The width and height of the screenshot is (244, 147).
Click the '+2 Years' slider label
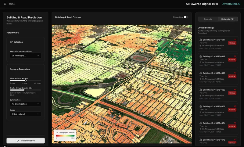click(38, 83)
